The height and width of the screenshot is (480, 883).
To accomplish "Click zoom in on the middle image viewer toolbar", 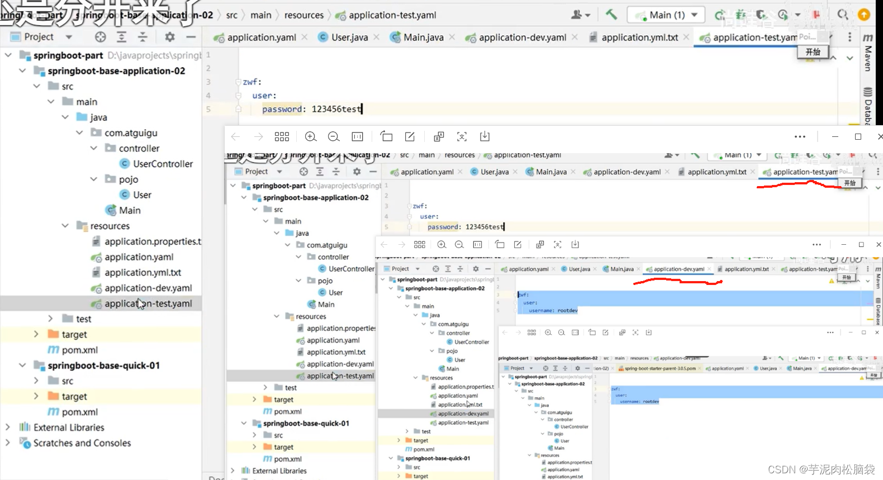I will pyautogui.click(x=441, y=245).
